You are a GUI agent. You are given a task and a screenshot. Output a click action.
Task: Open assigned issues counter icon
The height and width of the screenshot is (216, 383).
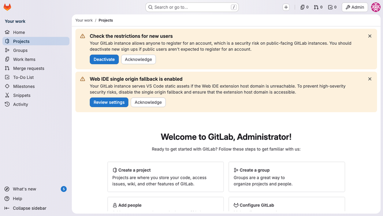pyautogui.click(x=304, y=7)
